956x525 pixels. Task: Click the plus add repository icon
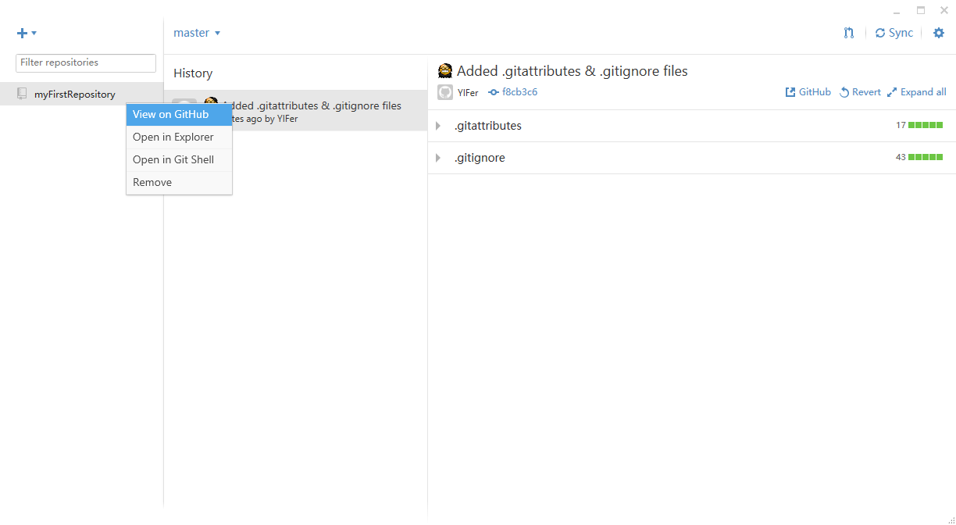27,33
